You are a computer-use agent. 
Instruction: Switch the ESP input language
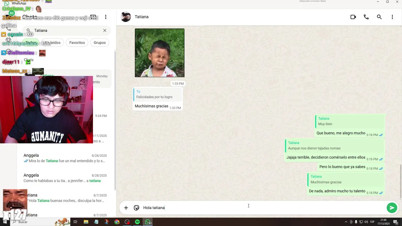[372, 222]
